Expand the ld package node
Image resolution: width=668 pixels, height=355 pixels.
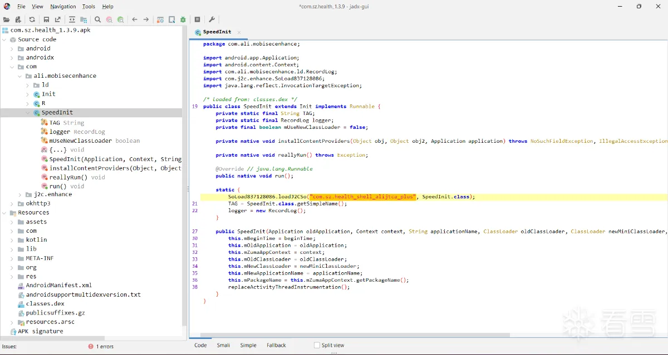(28, 85)
